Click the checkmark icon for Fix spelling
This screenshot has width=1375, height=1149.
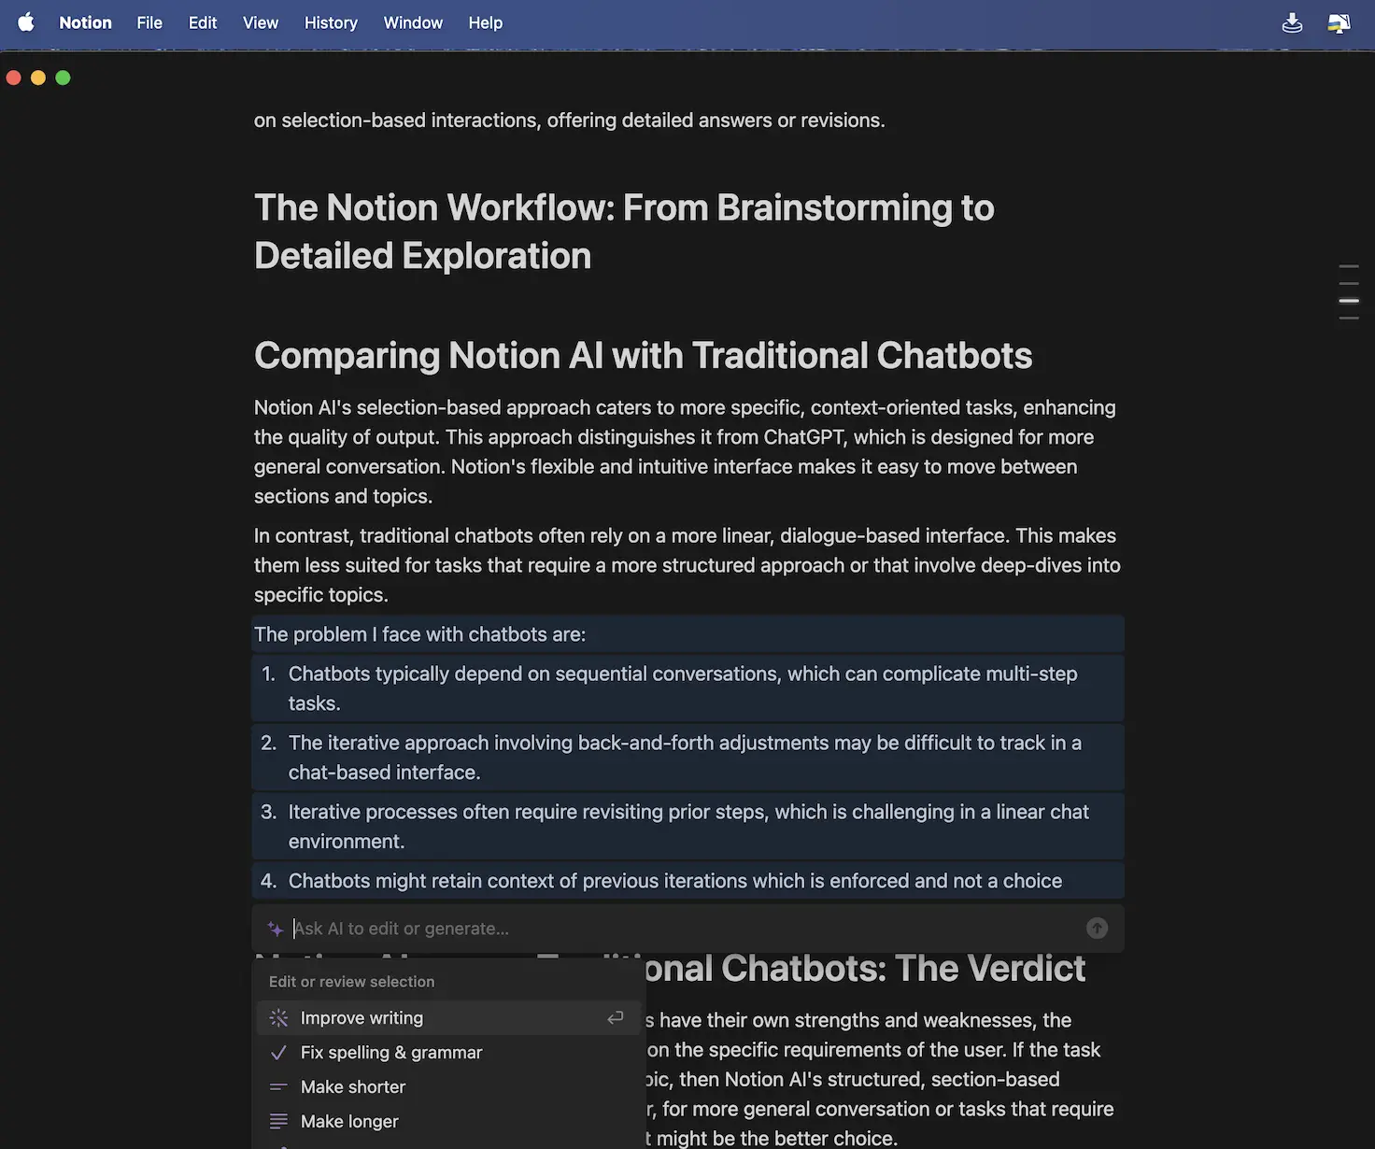(x=278, y=1053)
